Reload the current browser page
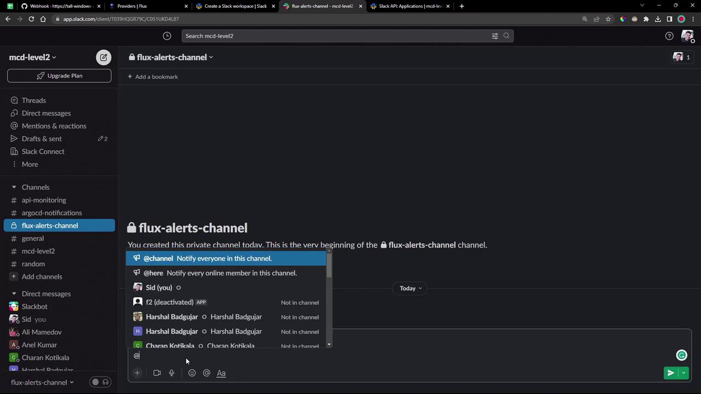 pos(31,19)
